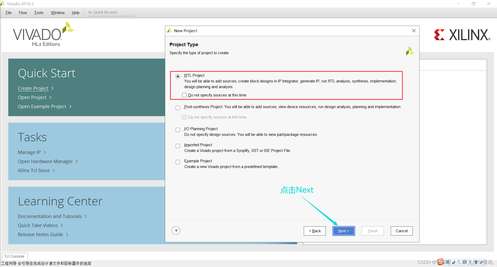Viewport: 497px width, 267px height.
Task: Click the Xilinx logo
Action: pyautogui.click(x=462, y=35)
